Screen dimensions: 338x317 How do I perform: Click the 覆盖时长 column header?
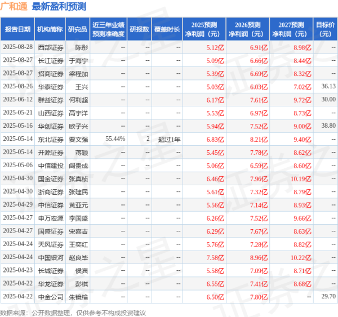click(x=167, y=29)
